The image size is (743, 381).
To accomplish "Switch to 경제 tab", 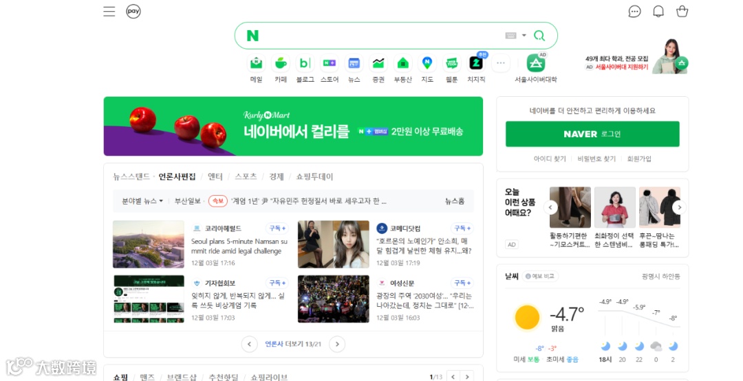I will (x=277, y=176).
